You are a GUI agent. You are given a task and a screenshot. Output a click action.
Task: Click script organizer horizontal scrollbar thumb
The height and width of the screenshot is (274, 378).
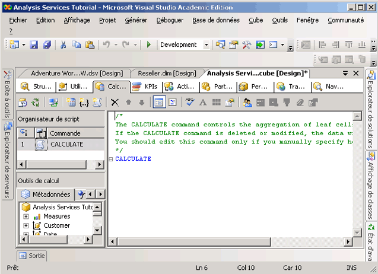(x=56, y=165)
